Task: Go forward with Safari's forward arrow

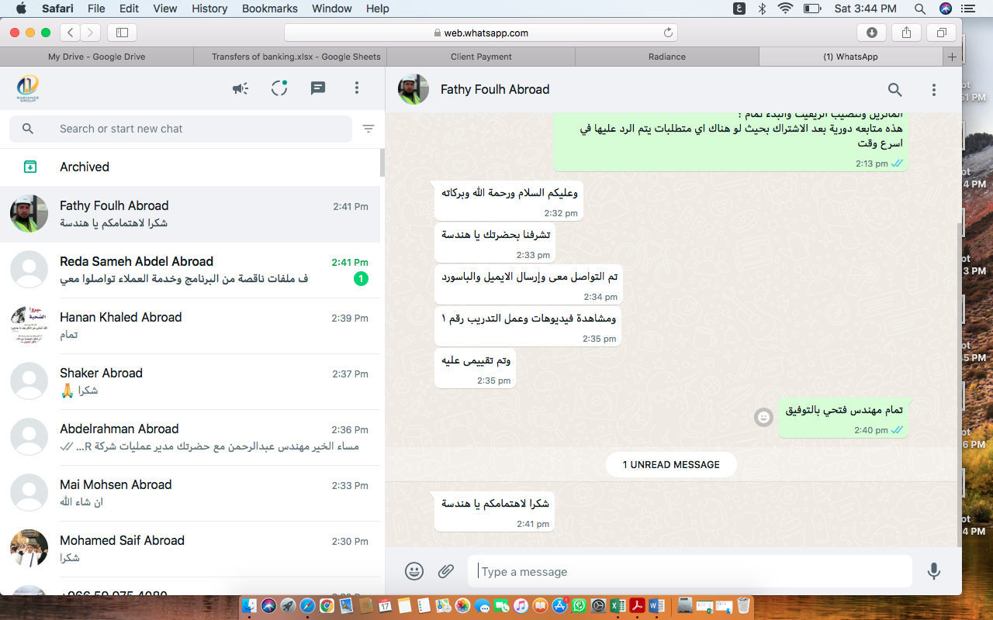Action: [x=91, y=33]
